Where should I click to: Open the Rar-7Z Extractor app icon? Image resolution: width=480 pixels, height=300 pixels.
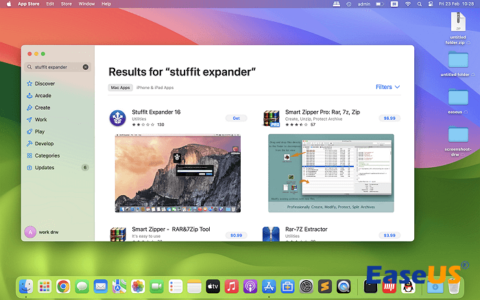(271, 235)
